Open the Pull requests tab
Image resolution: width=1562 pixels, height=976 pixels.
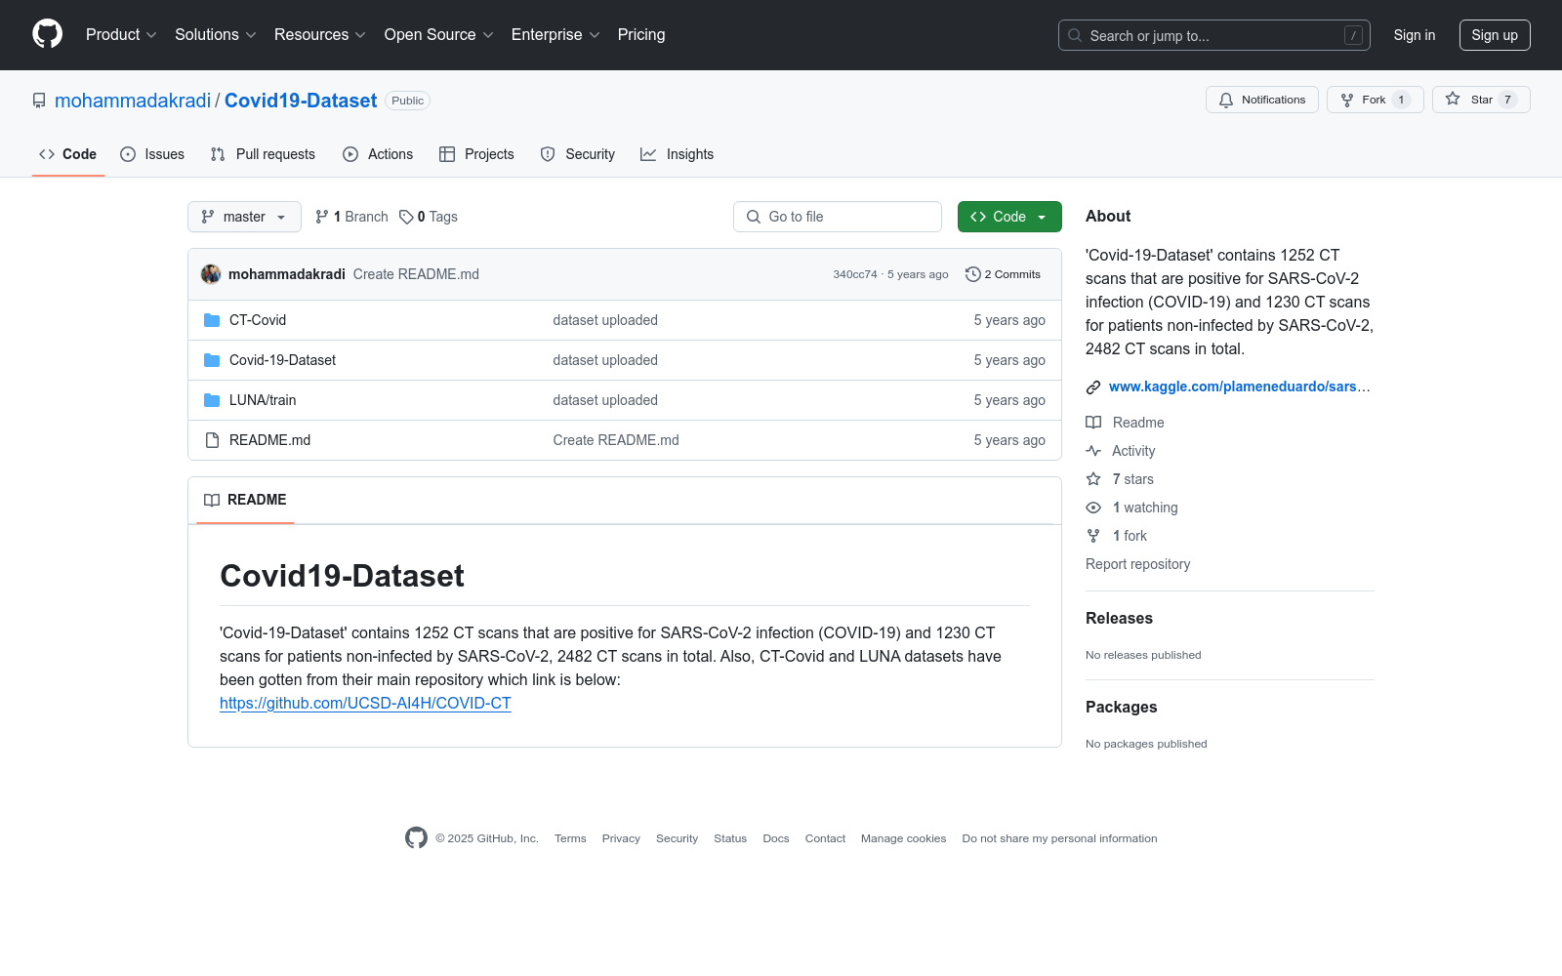coord(263,154)
